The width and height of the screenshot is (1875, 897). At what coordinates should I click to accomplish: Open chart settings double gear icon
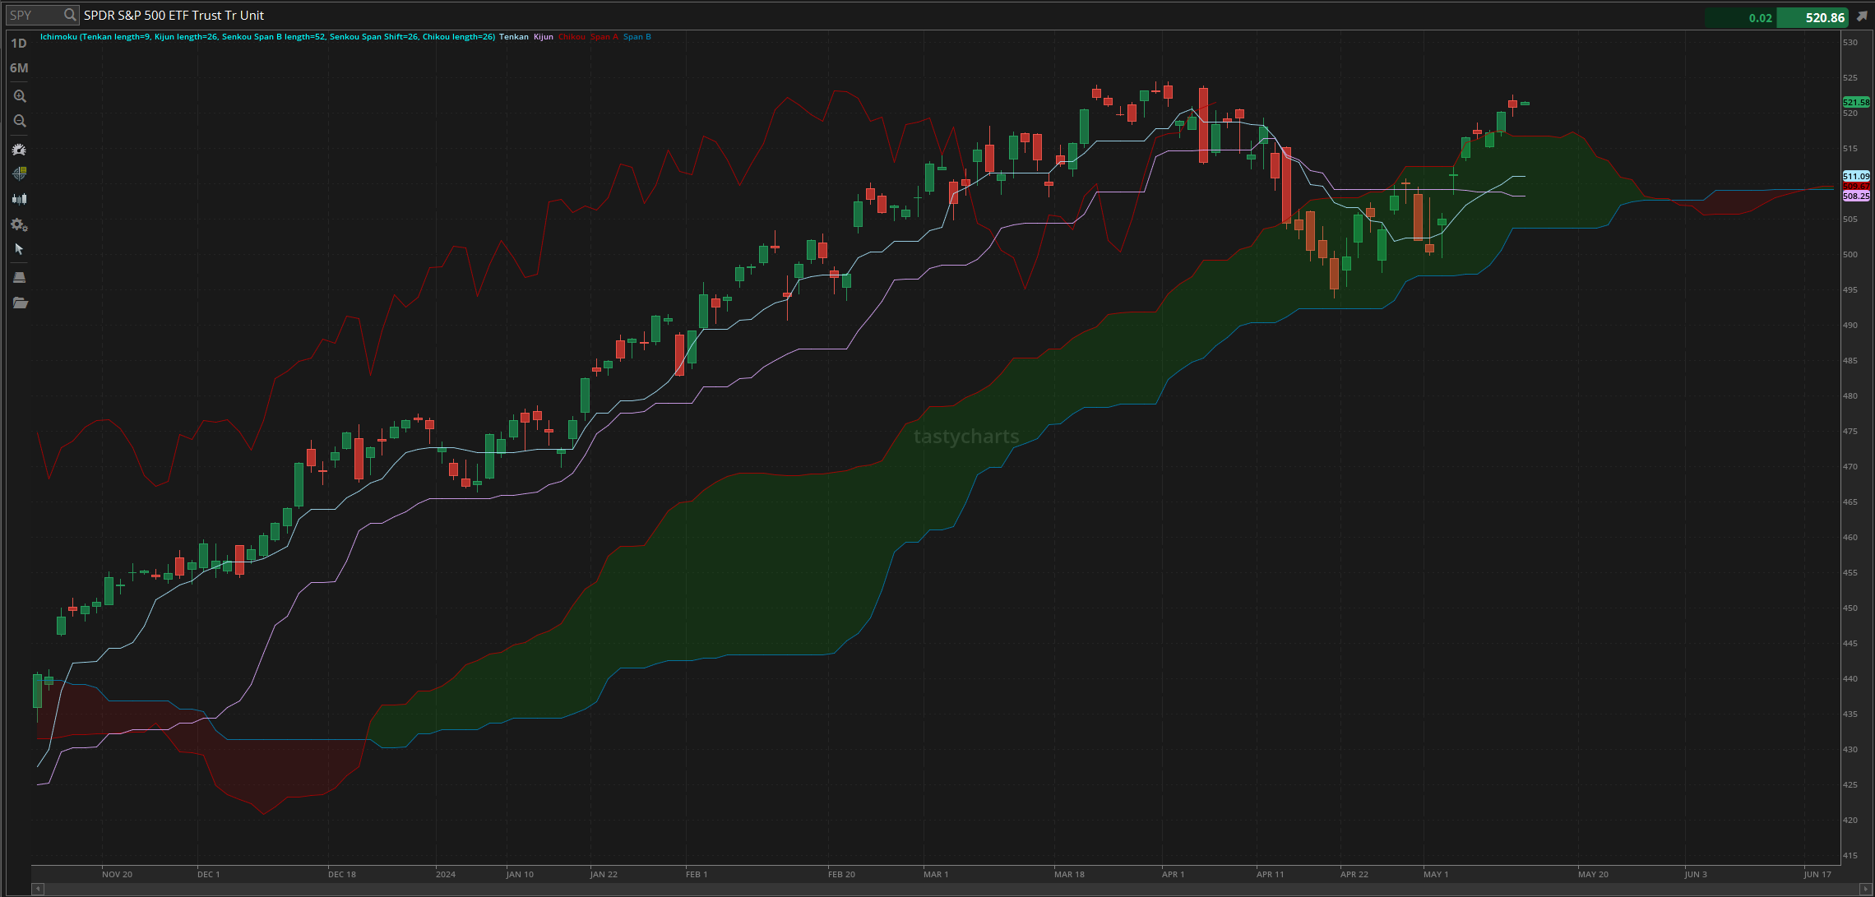[x=20, y=224]
